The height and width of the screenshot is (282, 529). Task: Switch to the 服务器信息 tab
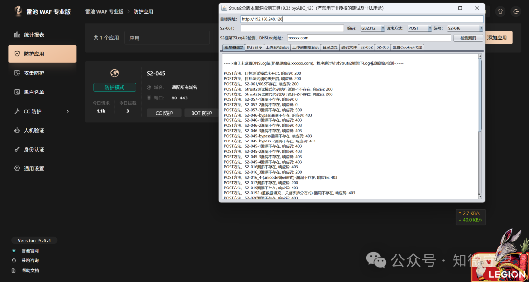234,47
